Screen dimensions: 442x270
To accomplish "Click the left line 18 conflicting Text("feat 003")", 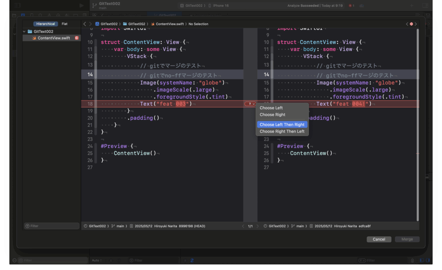I will [x=166, y=104].
